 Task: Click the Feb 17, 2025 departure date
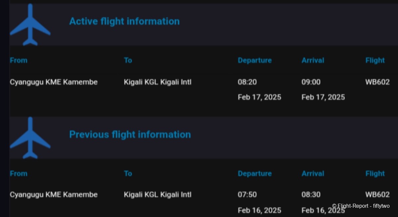(259, 97)
